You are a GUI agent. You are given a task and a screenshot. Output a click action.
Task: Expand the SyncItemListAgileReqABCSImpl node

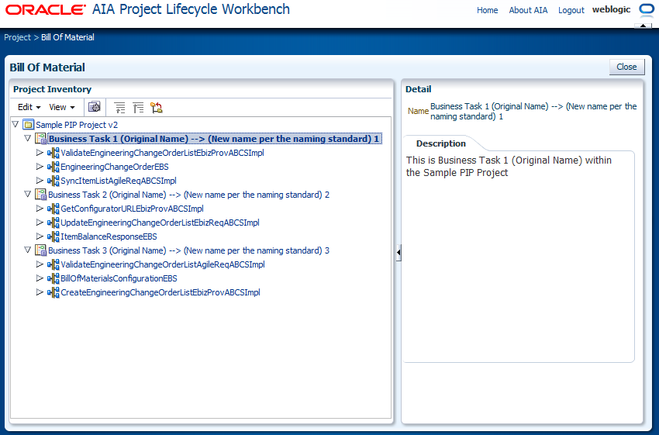[40, 181]
